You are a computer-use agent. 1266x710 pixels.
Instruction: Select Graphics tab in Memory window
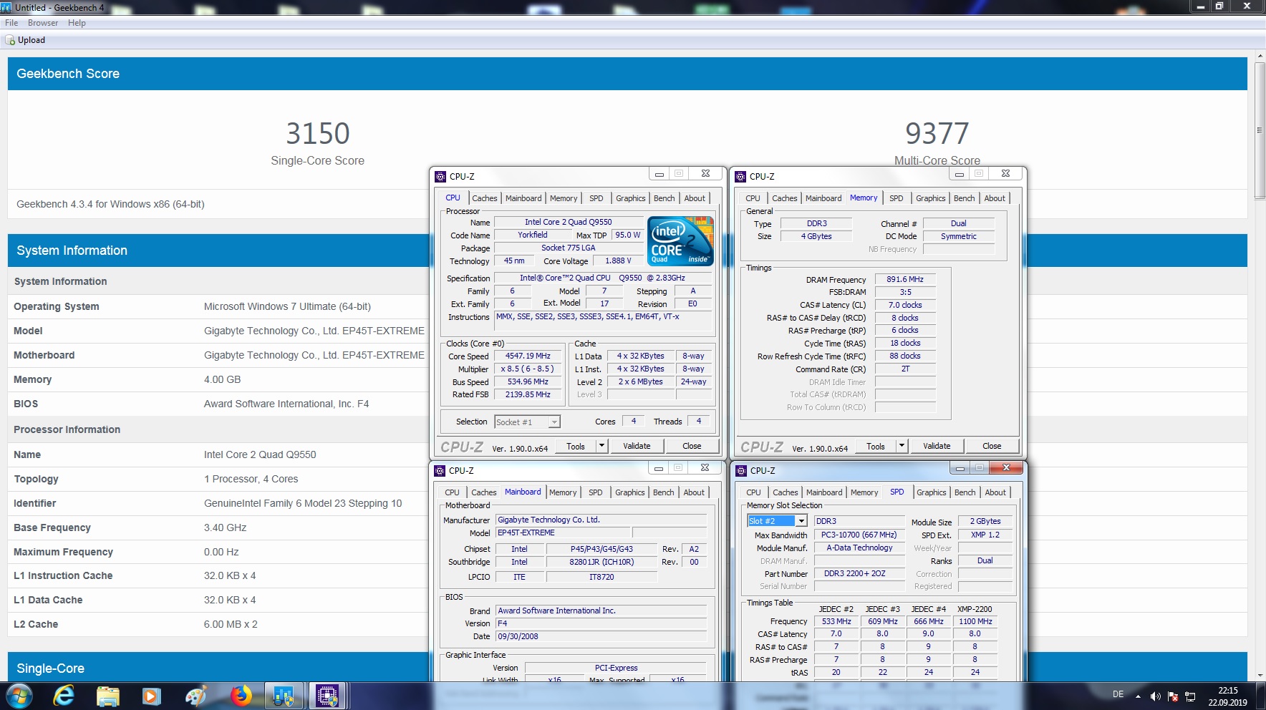click(x=930, y=198)
